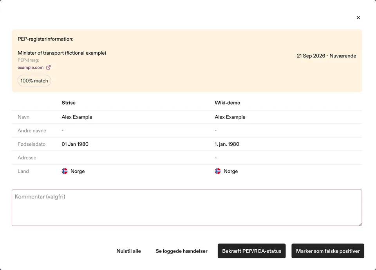
Task: Click Norge text in the Strise column
Action: [x=78, y=171]
